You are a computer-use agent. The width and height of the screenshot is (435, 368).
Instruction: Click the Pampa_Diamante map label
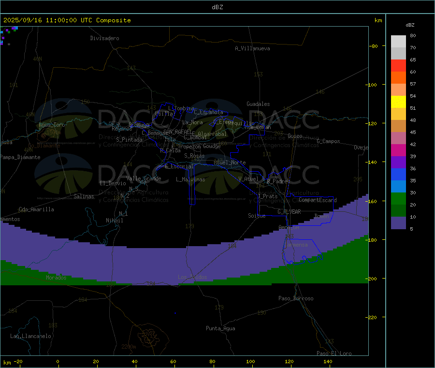coord(20,157)
